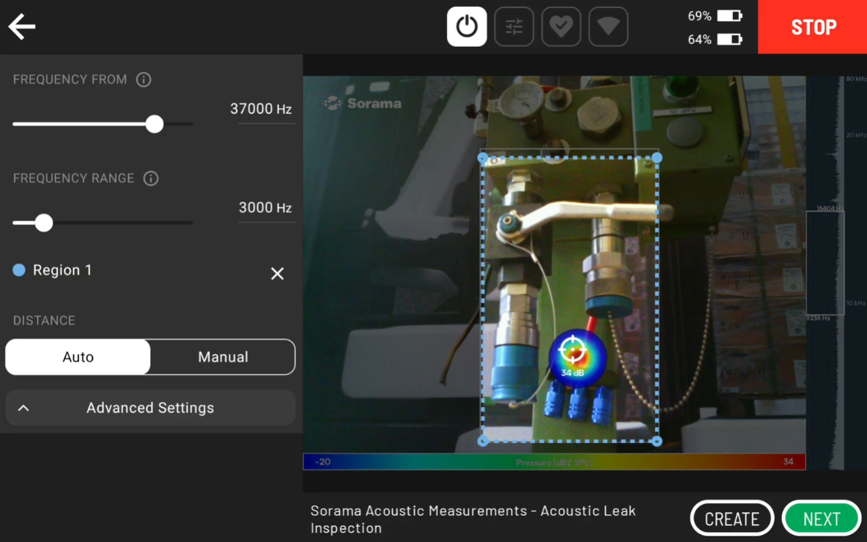Viewport: 867px width, 542px height.
Task: Click the top-right region selection handle
Action: tap(657, 158)
